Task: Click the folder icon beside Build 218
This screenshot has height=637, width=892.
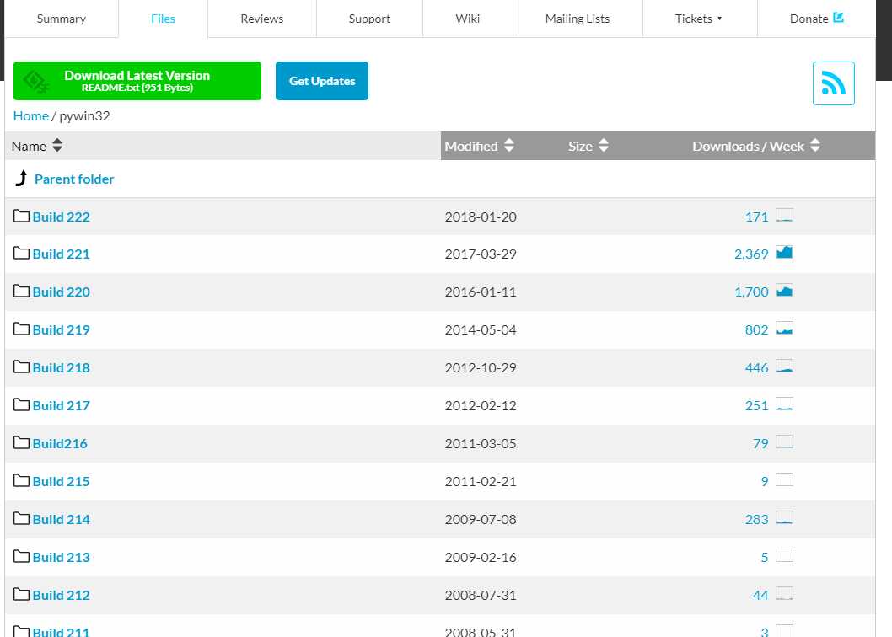Action: (x=21, y=367)
